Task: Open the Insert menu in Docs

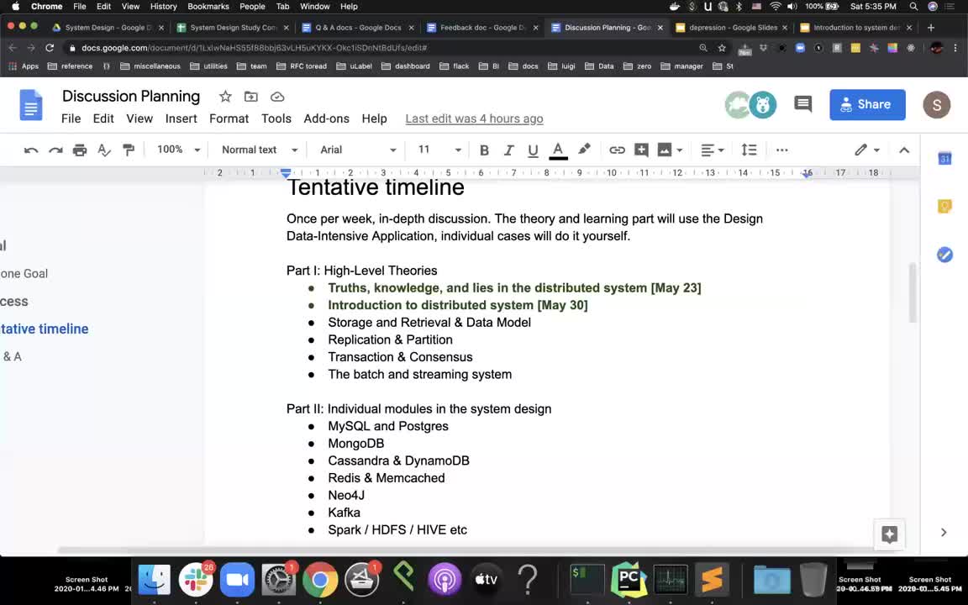Action: [181, 118]
